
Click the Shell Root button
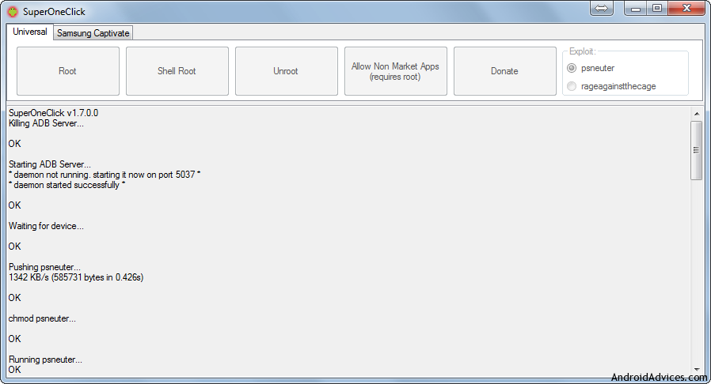point(177,71)
